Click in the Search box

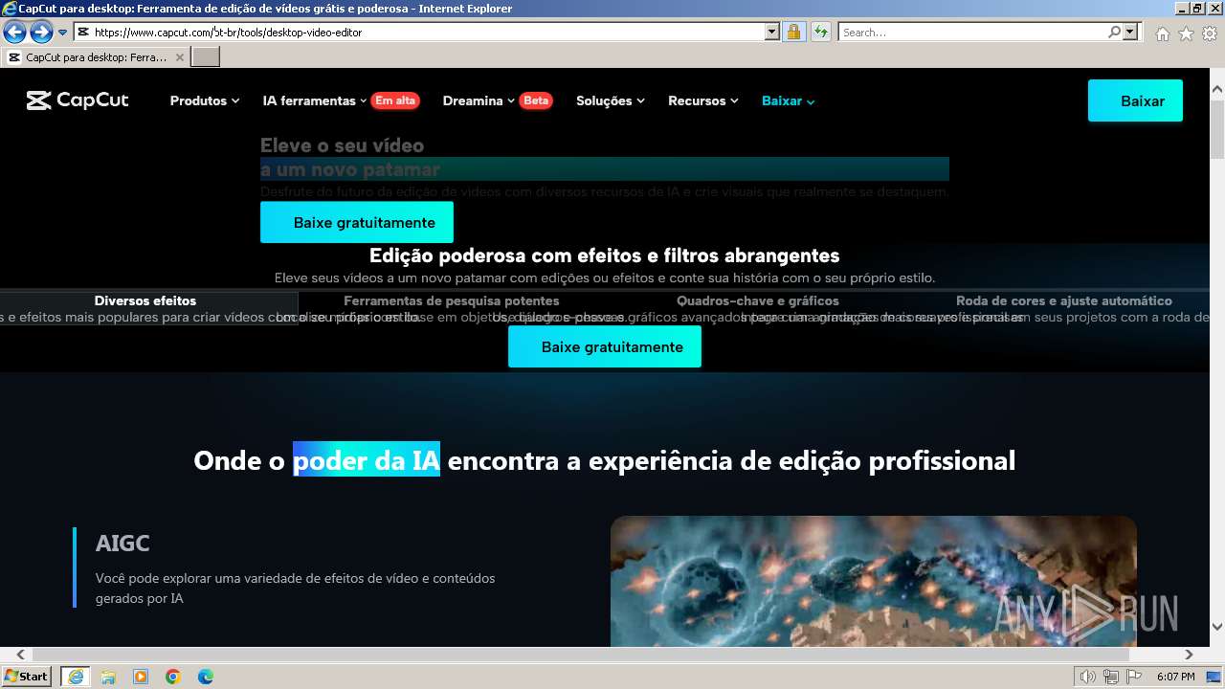(972, 33)
